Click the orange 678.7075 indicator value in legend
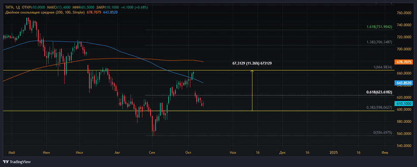 coord(93,12)
